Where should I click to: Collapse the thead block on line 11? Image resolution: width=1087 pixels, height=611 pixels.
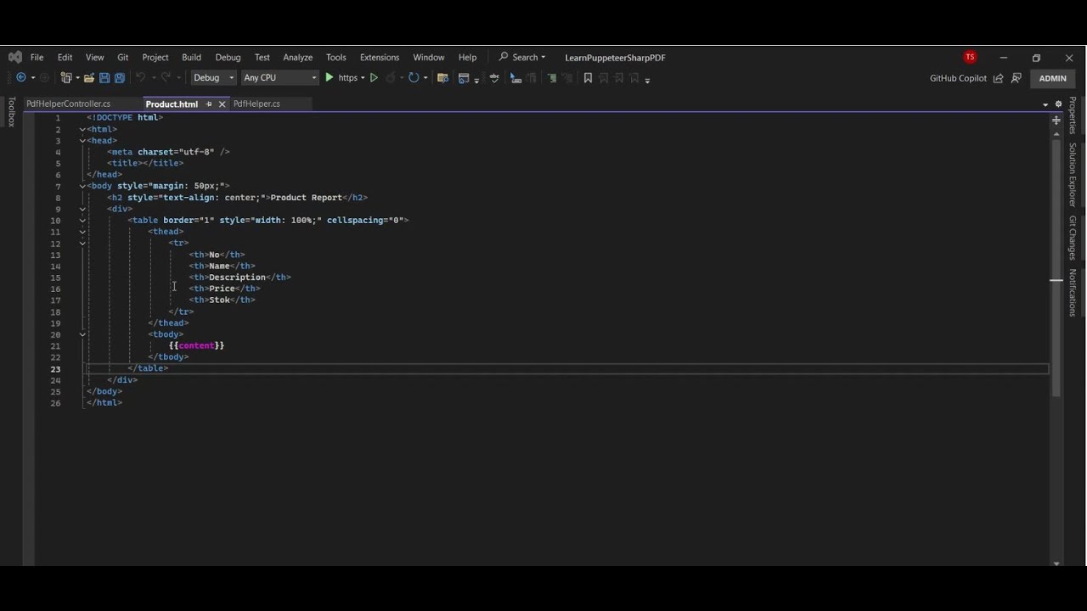click(82, 232)
